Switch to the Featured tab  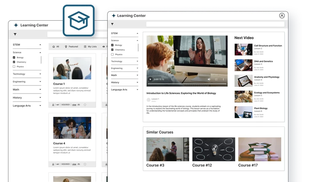pos(71,47)
